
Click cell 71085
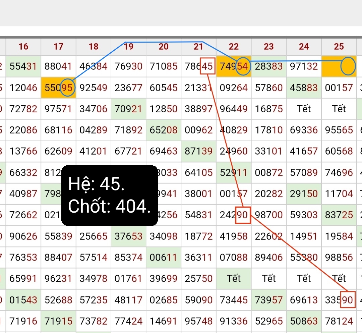[164, 66]
